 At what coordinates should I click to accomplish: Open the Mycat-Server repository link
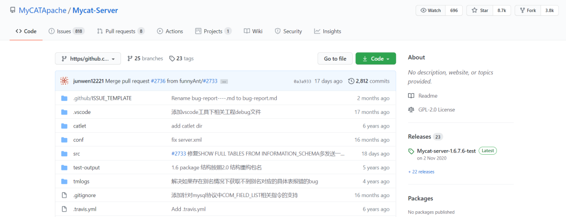[x=95, y=10]
